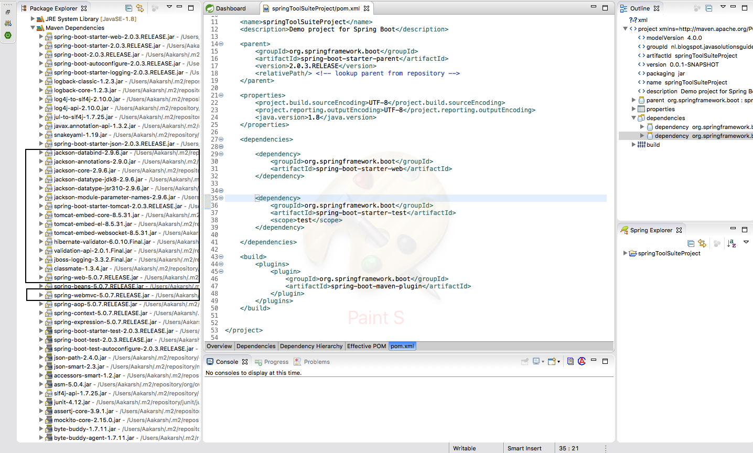Expand the build node in Outline
This screenshot has width=753, height=453.
[x=633, y=145]
